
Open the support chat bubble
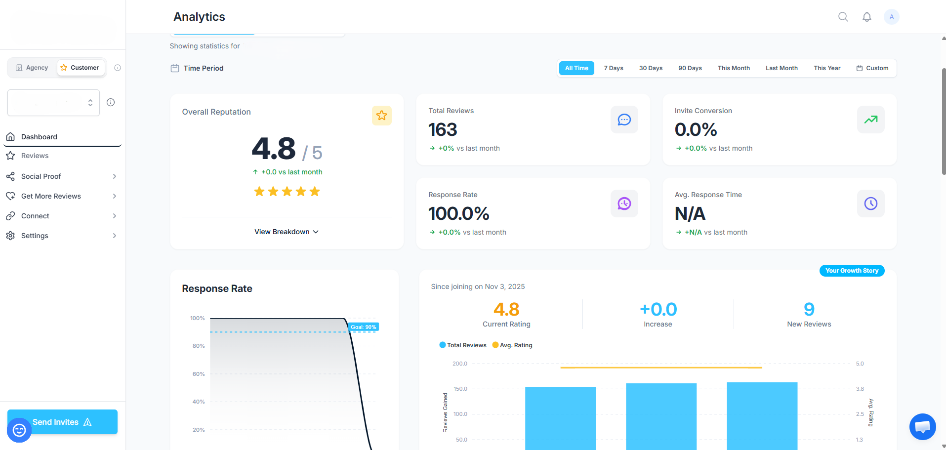pyautogui.click(x=922, y=426)
